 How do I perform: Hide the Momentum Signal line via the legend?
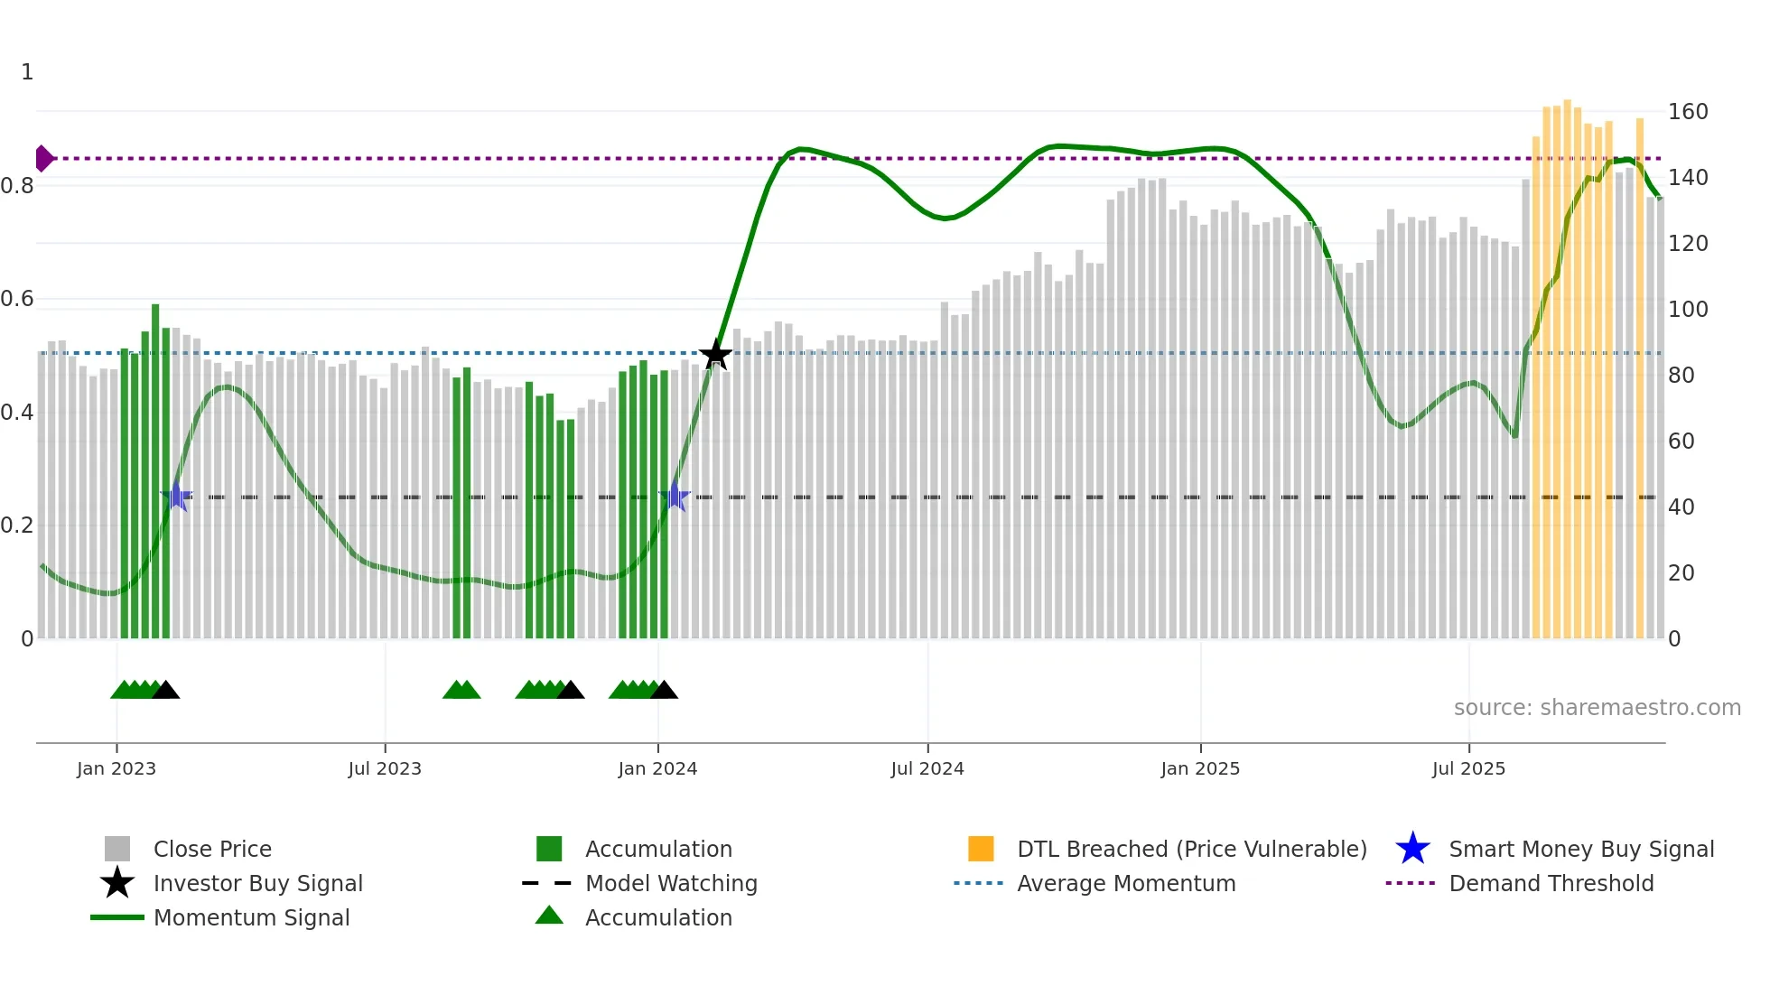[x=251, y=917]
